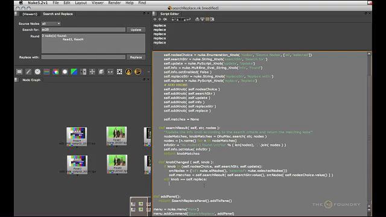Open the Merge nodes icon
386x217 pixels.
click(x=83, y=72)
